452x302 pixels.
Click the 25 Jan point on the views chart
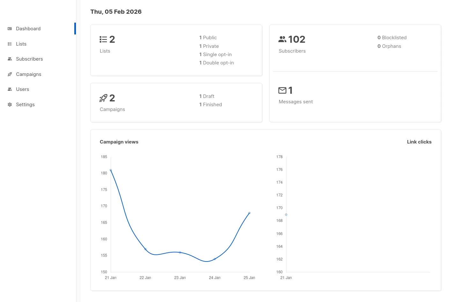(x=249, y=213)
